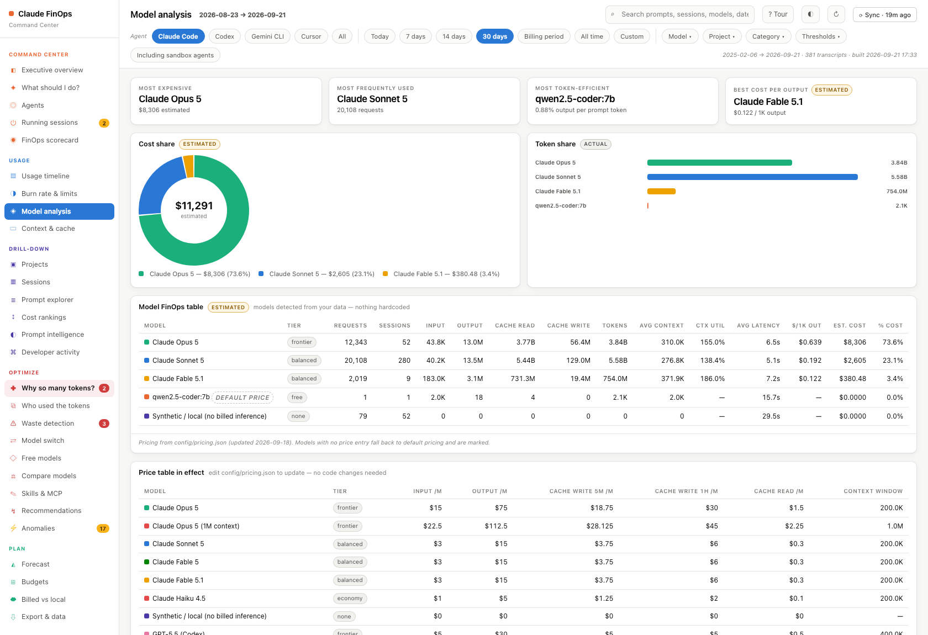Viewport: 928px width, 635px height.
Task: Open the Model filter dropdown
Action: (x=679, y=36)
